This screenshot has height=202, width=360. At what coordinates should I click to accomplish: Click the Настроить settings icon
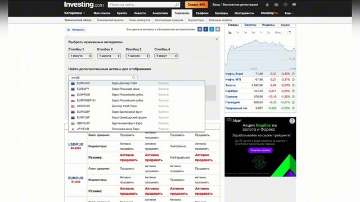69,30
